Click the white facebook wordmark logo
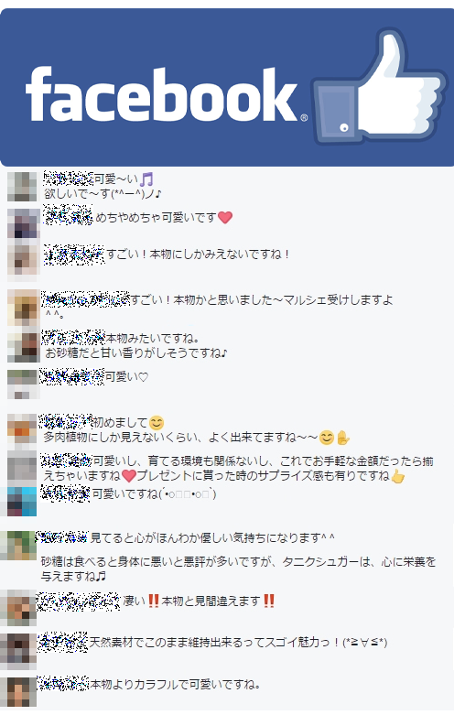The width and height of the screenshot is (454, 715). 166,95
